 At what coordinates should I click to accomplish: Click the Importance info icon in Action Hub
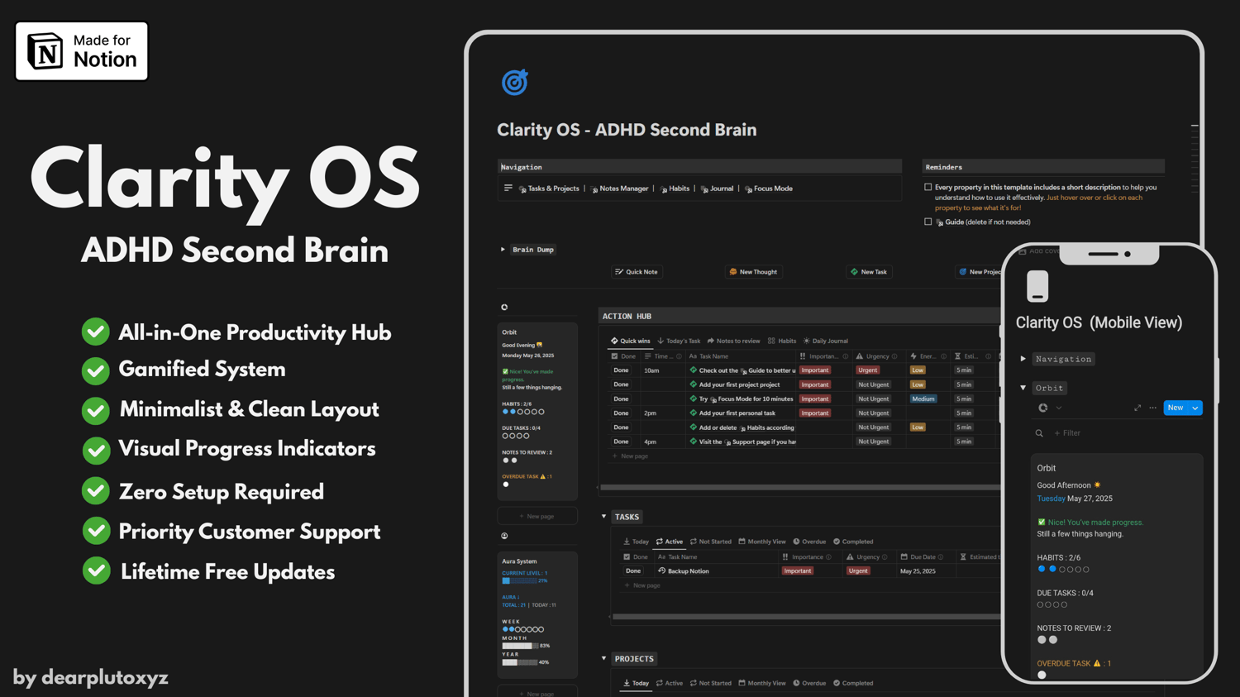(845, 356)
